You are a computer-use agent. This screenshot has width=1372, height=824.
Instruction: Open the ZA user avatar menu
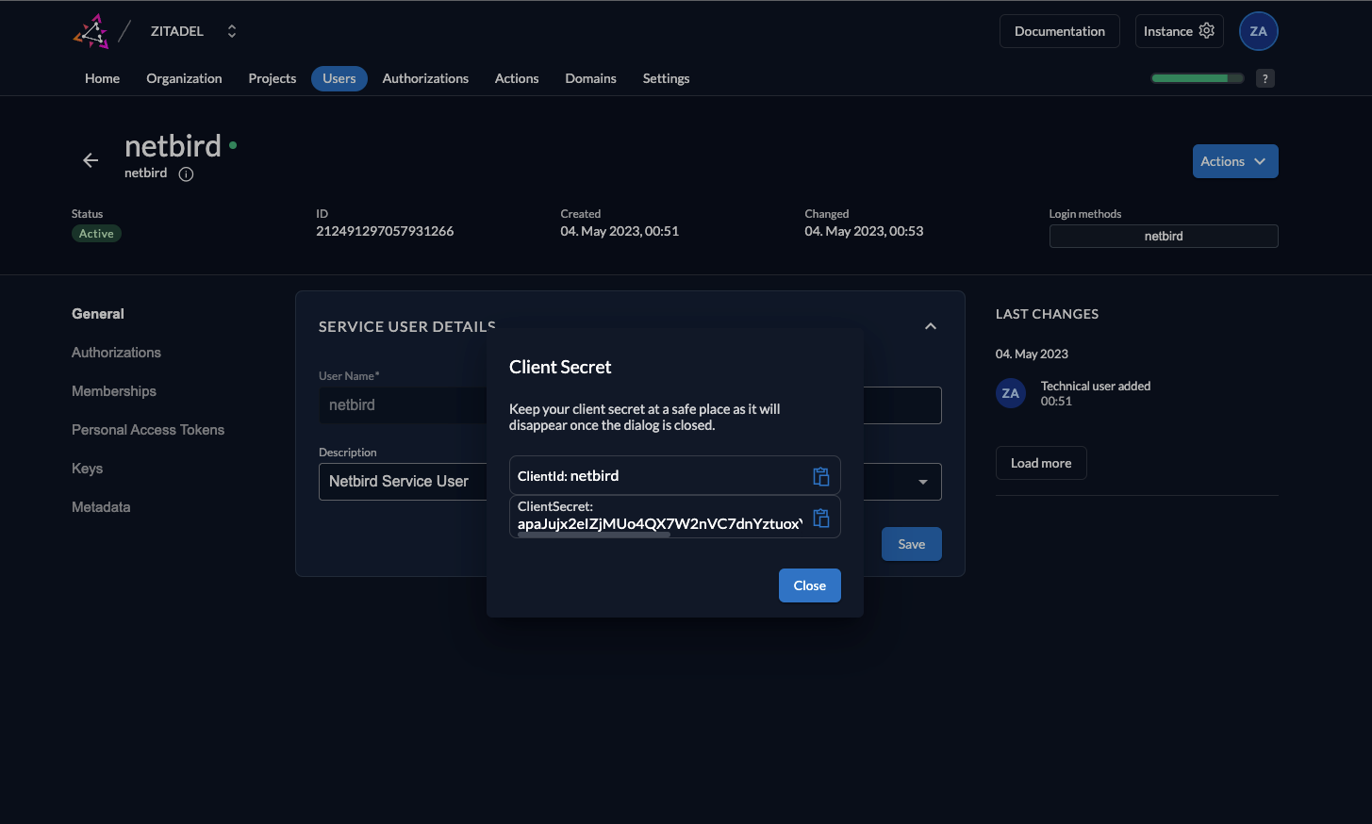coord(1258,31)
